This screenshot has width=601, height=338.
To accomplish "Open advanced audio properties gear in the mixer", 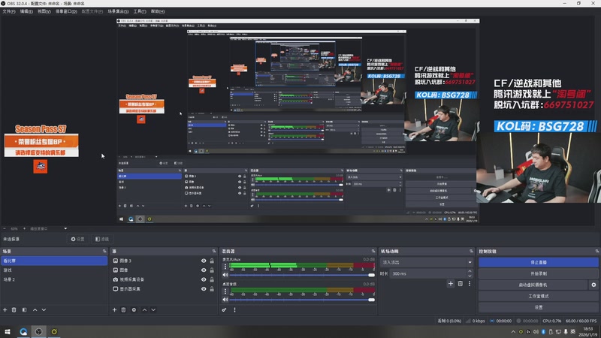I will 224,309.
